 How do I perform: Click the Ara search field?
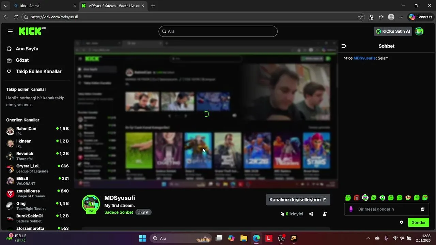[218, 31]
